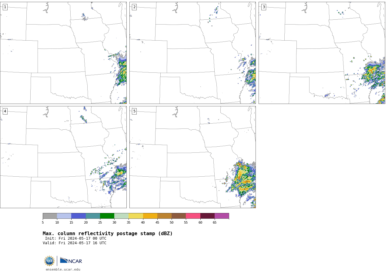Click the panel number label 4

coord(5,111)
